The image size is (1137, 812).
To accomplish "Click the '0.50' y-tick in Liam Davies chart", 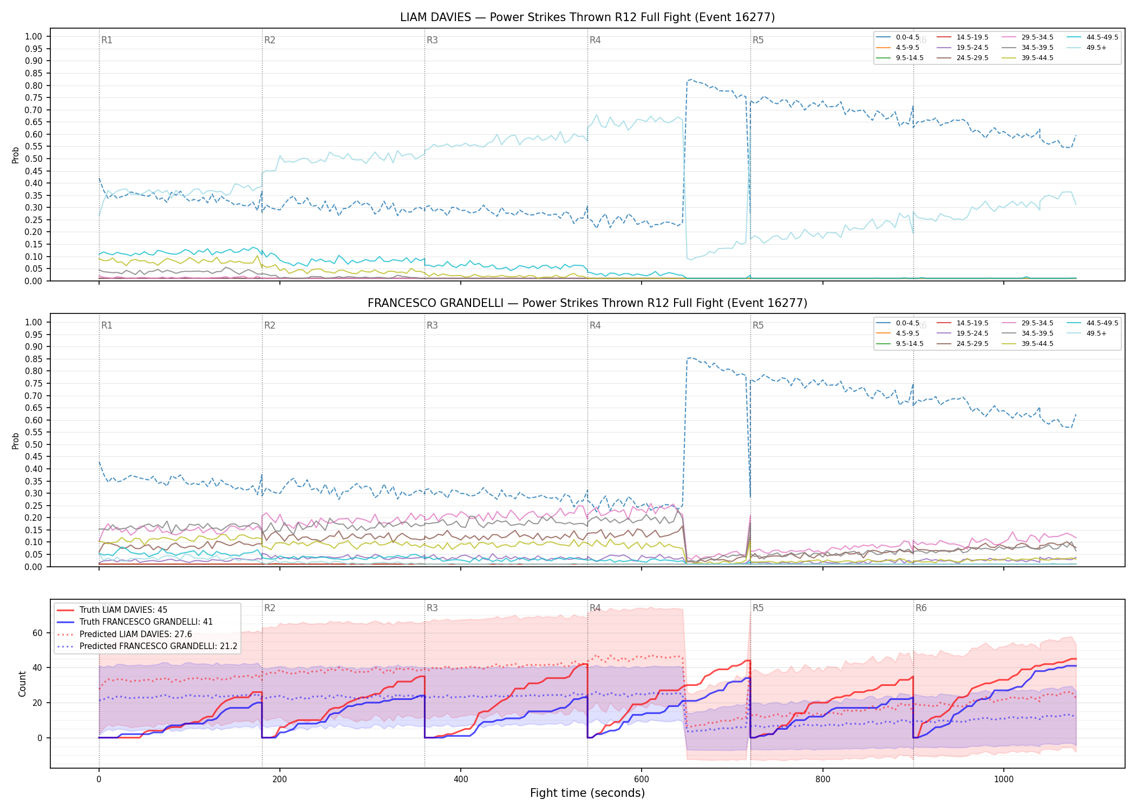I will [x=34, y=159].
